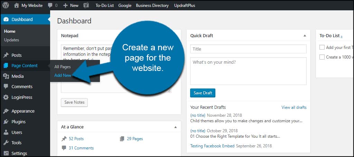Open the Testing Facebook Embed draft
Viewport: 354px width, 157px height.
[213, 146]
